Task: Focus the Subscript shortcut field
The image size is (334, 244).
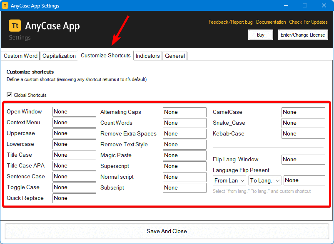Action: (184, 188)
